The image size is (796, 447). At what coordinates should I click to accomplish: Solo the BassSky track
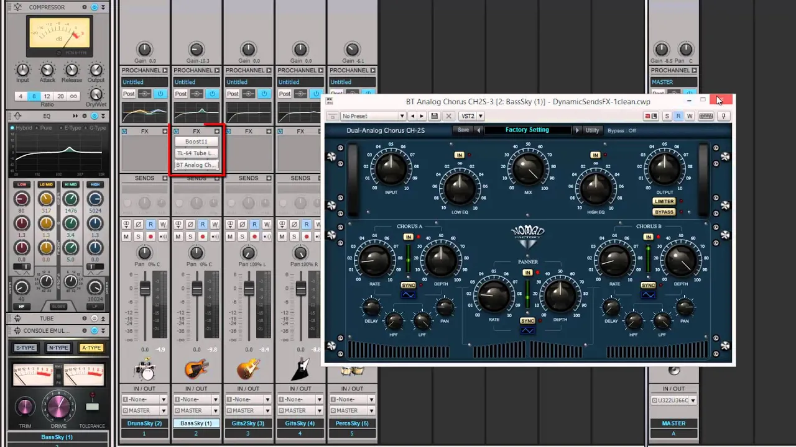coord(190,237)
